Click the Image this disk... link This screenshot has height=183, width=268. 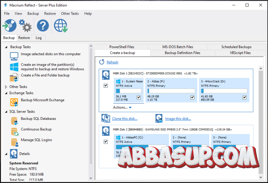(178, 119)
